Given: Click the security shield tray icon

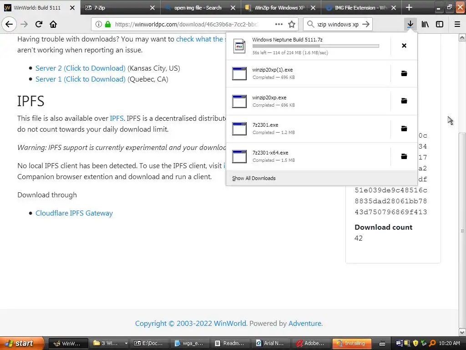Looking at the screenshot, I should pyautogui.click(x=415, y=343).
